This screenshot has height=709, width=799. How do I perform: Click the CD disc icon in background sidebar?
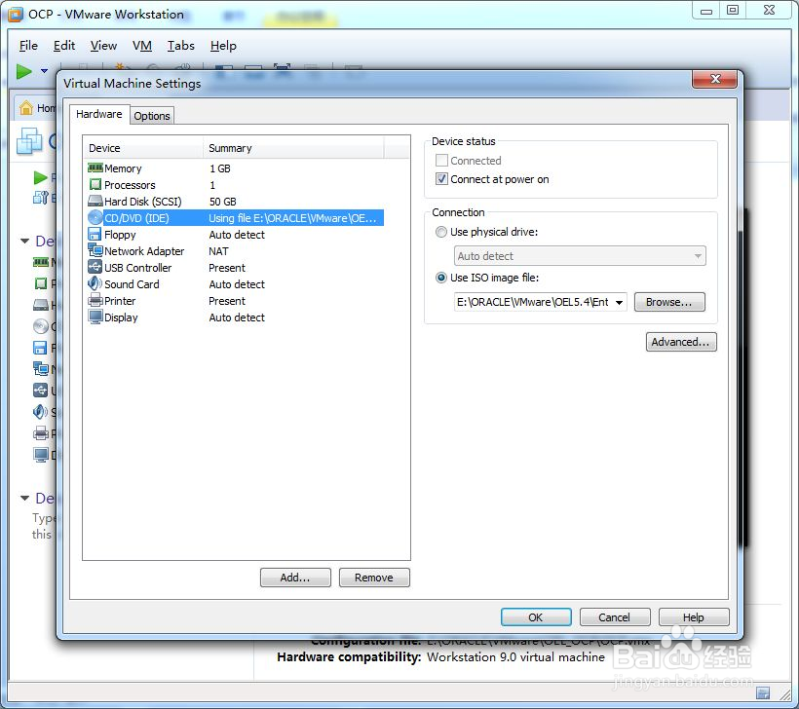(41, 326)
